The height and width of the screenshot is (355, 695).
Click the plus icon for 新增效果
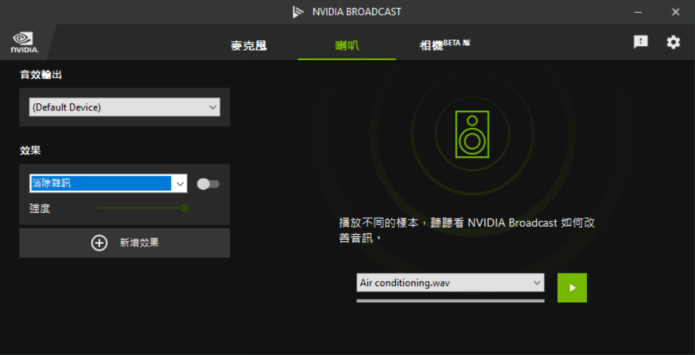tap(99, 243)
